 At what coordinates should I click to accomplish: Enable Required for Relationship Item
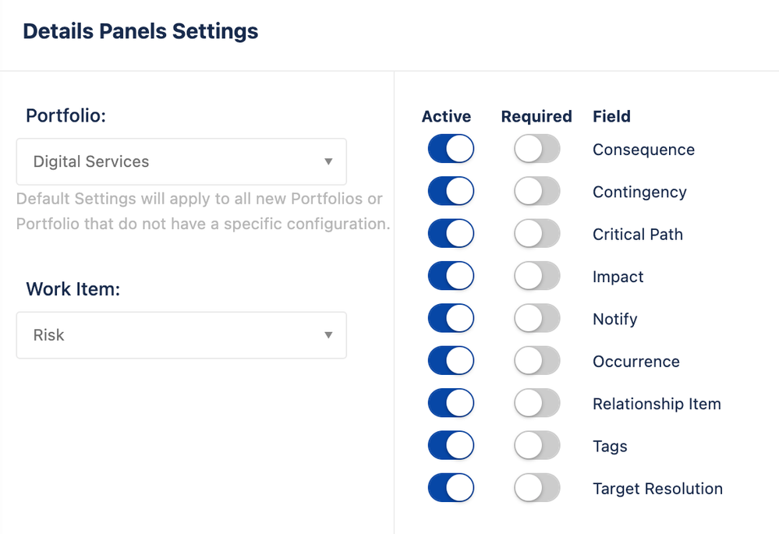tap(536, 403)
